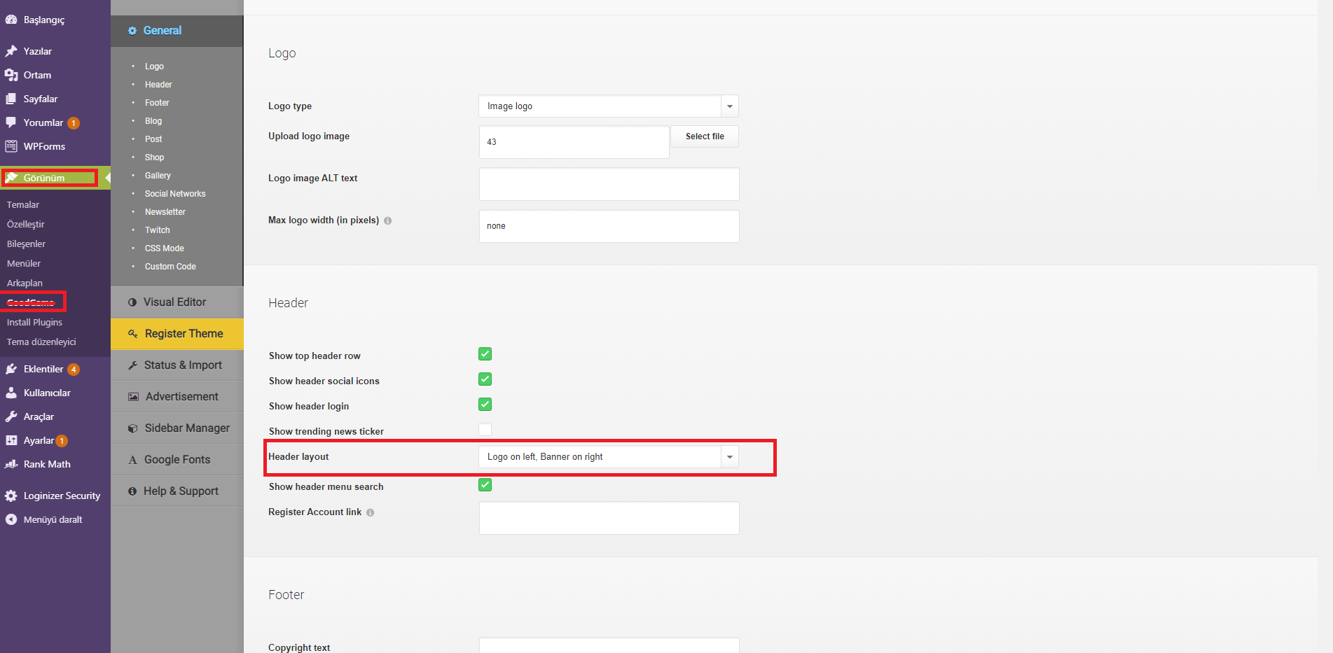Click the Register Theme key icon

point(132,334)
